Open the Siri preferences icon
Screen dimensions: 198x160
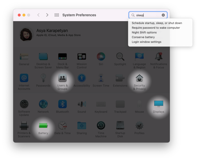click(101, 57)
